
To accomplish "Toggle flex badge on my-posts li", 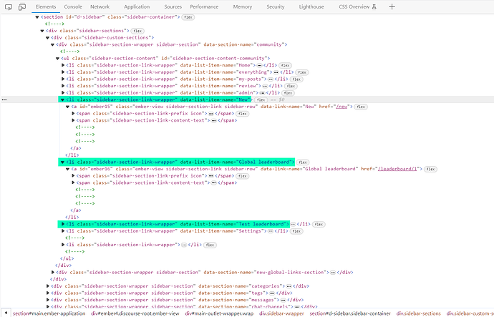I will (x=296, y=79).
